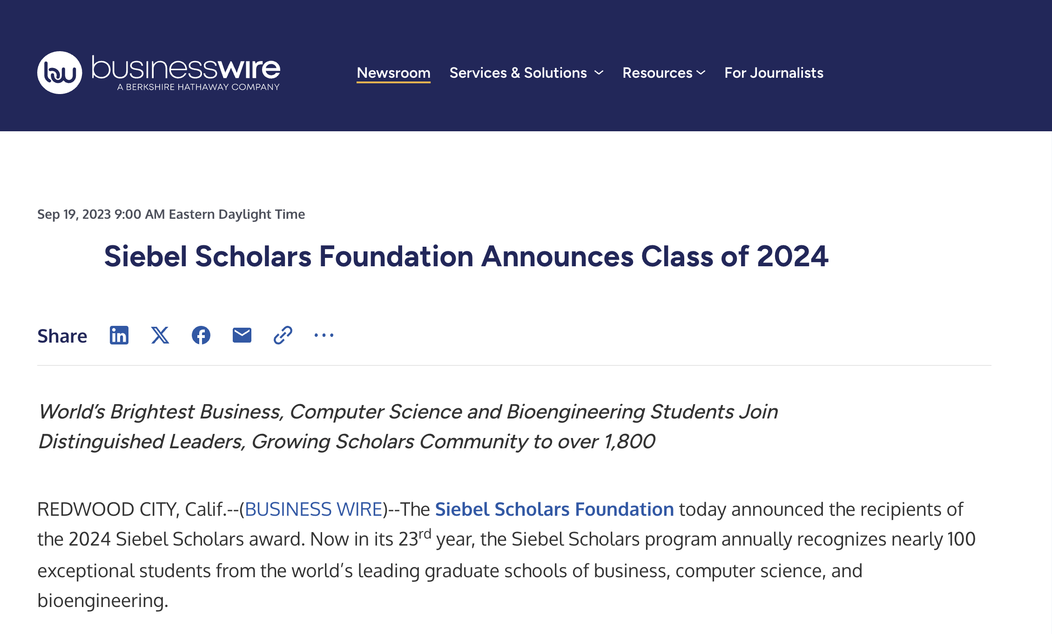Click the Sep 19, 2023 timestamp
Image resolution: width=1052 pixels, height=634 pixels.
pos(171,214)
